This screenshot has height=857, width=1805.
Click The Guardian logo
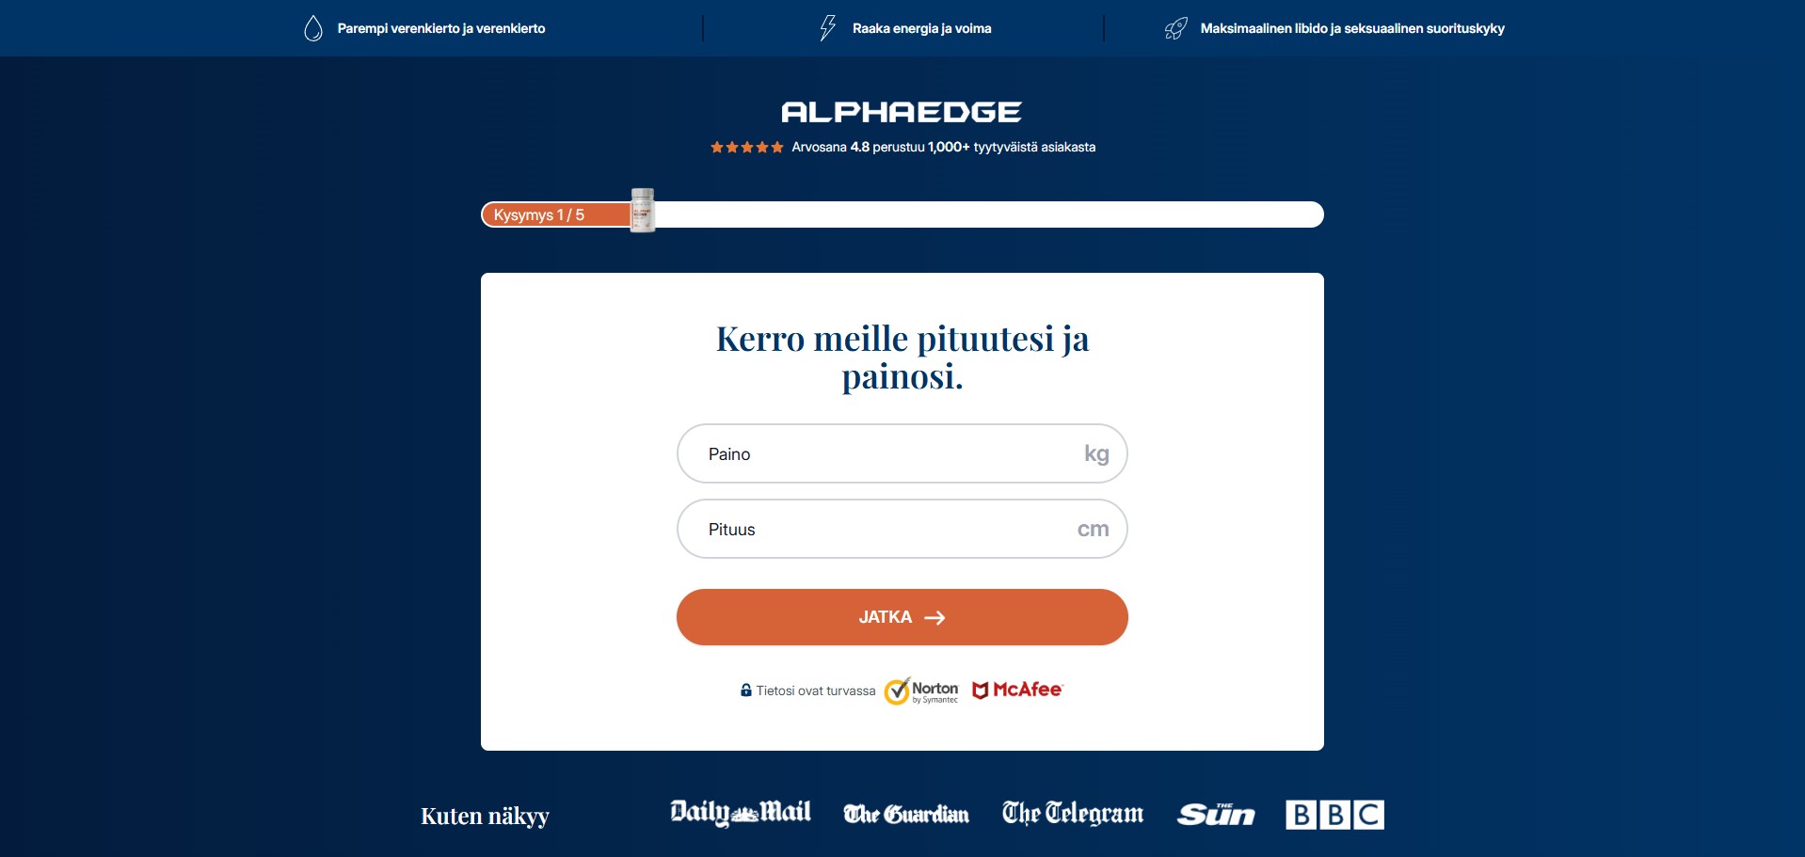(x=906, y=814)
